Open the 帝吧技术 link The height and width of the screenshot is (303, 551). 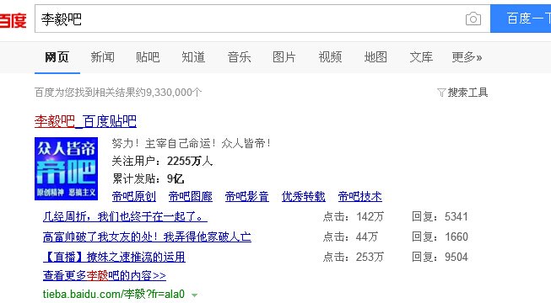[x=359, y=196]
